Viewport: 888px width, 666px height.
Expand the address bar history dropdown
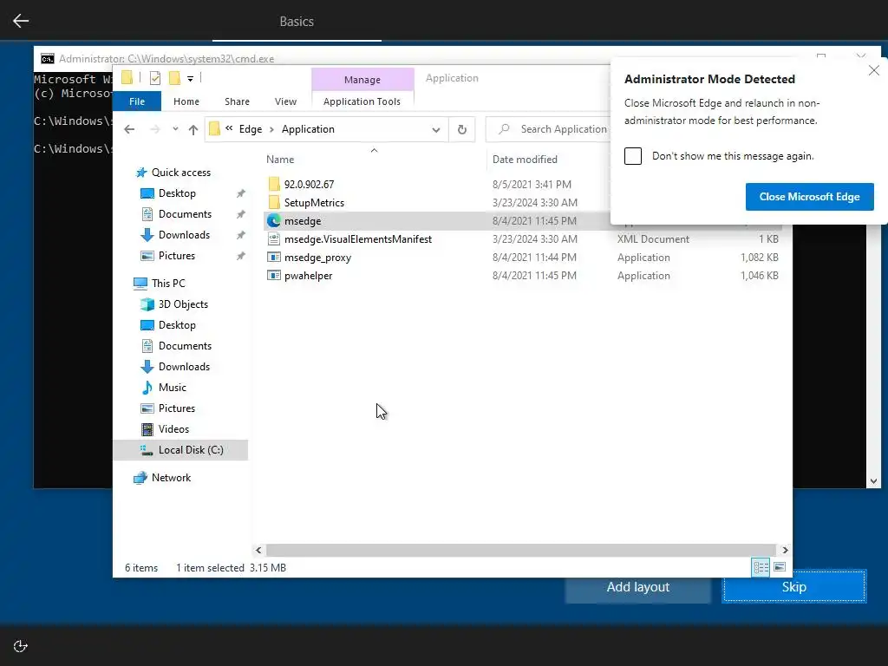[436, 130]
